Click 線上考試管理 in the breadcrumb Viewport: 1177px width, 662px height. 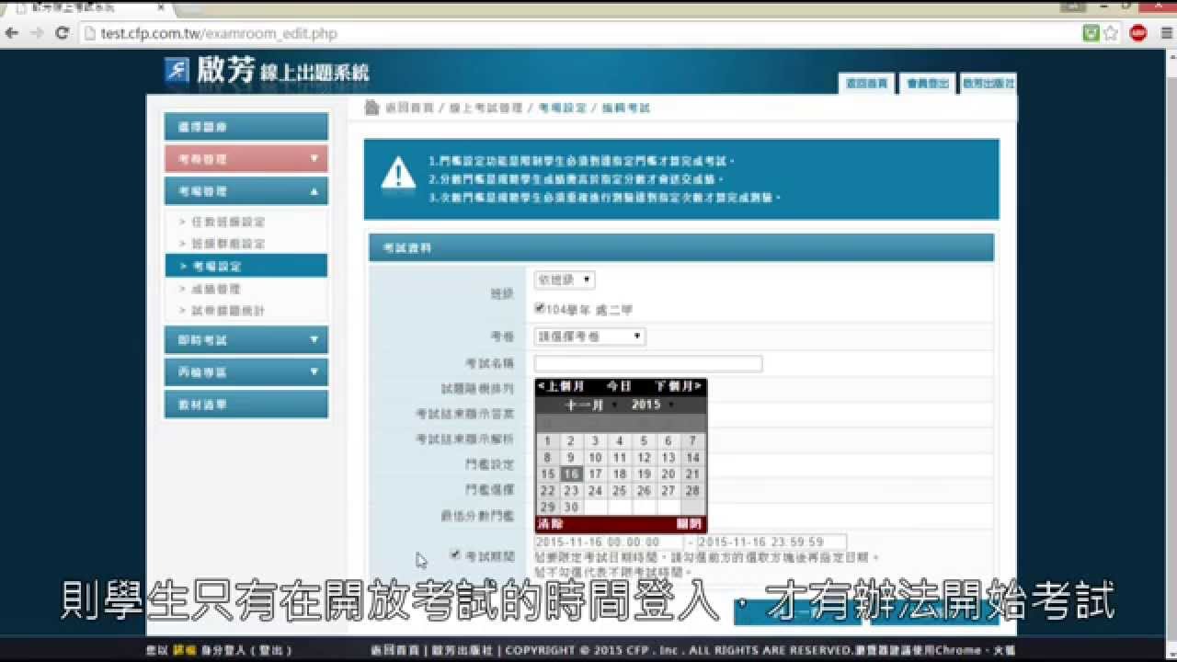point(486,108)
